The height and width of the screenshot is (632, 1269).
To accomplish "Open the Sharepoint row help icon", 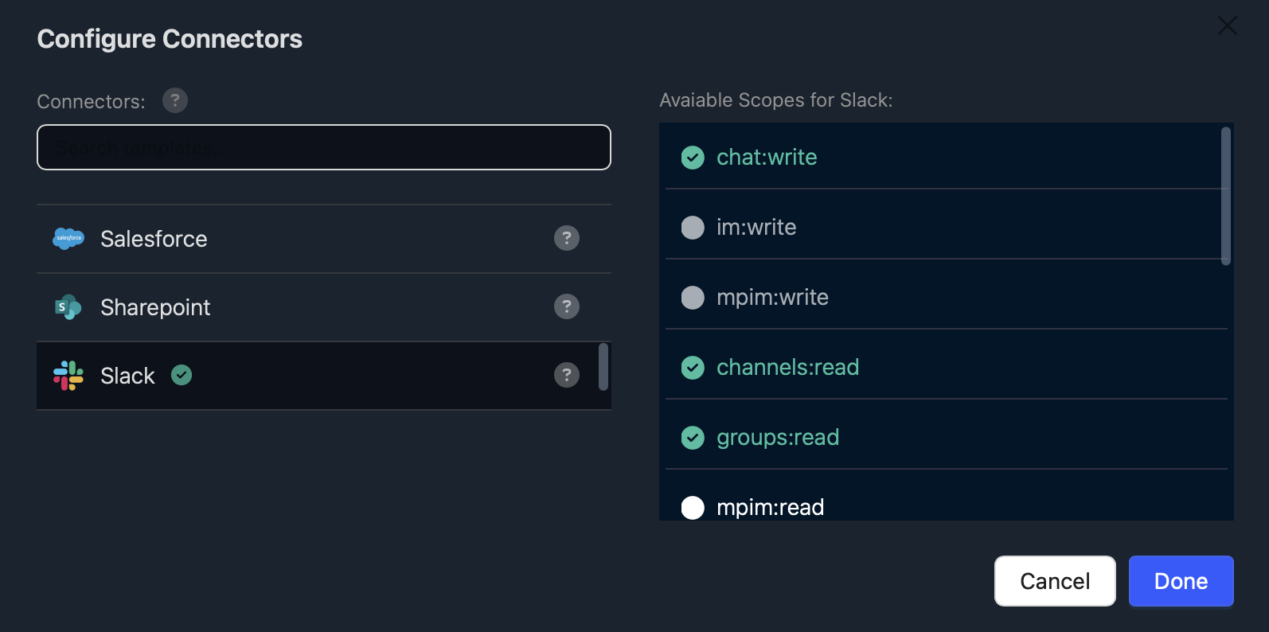I will pos(566,306).
